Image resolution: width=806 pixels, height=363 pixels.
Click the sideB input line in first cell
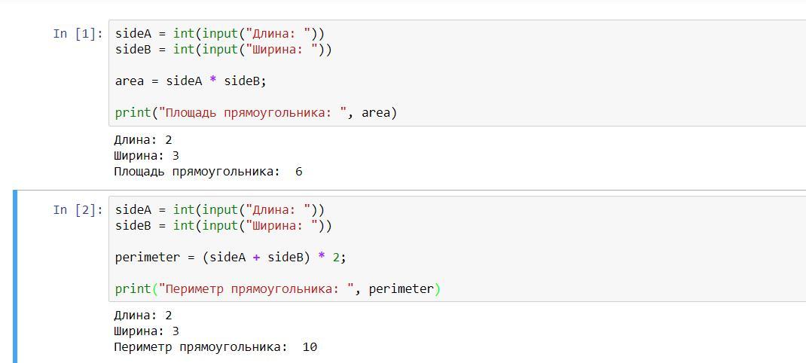[224, 50]
